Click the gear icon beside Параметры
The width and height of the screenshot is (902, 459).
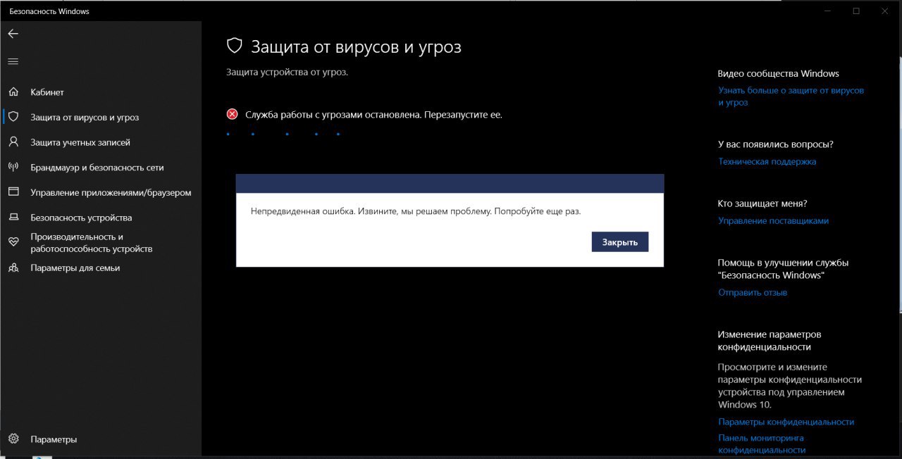point(13,439)
